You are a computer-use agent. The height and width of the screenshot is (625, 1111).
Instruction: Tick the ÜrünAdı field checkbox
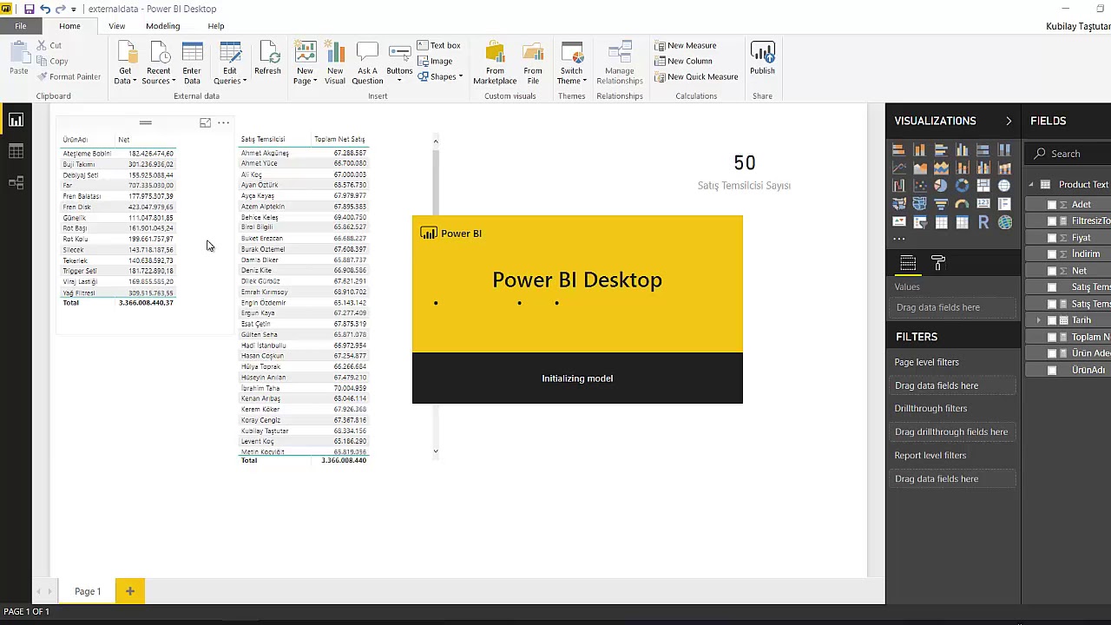pyautogui.click(x=1052, y=370)
